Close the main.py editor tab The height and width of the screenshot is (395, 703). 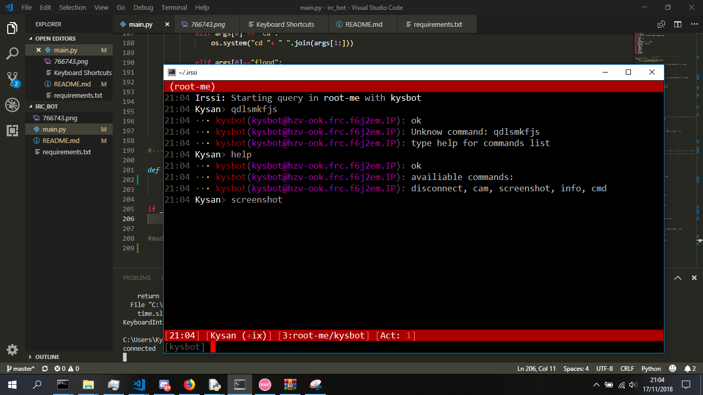(x=167, y=24)
